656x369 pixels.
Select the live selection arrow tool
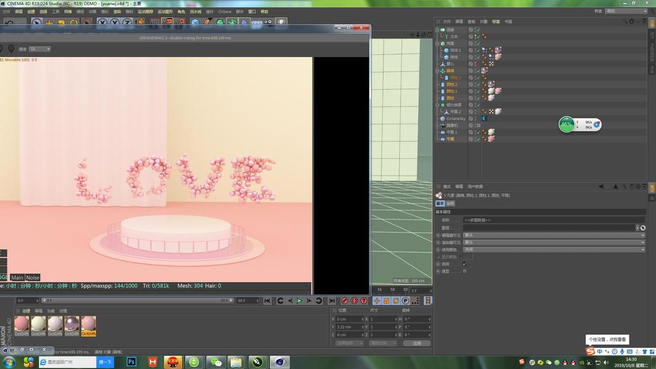(37, 22)
